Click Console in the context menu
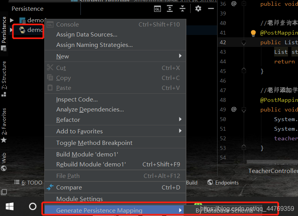This screenshot has height=216, width=298. [115, 25]
